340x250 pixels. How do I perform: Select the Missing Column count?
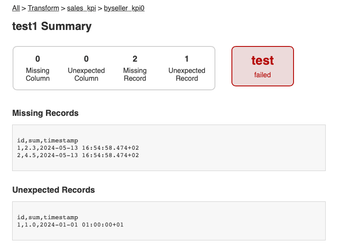pyautogui.click(x=38, y=59)
